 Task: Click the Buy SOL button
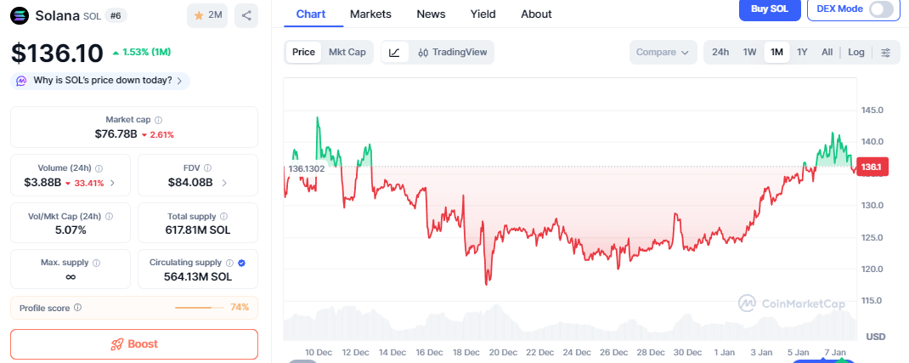tap(770, 9)
